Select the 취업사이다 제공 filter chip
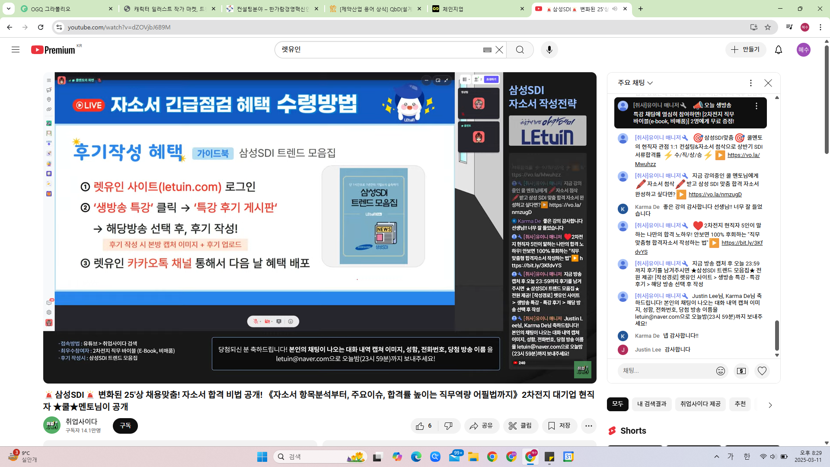 pyautogui.click(x=700, y=404)
